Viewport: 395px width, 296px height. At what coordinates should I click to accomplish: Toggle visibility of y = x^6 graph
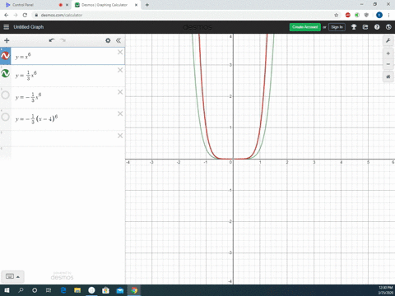(x=6, y=56)
